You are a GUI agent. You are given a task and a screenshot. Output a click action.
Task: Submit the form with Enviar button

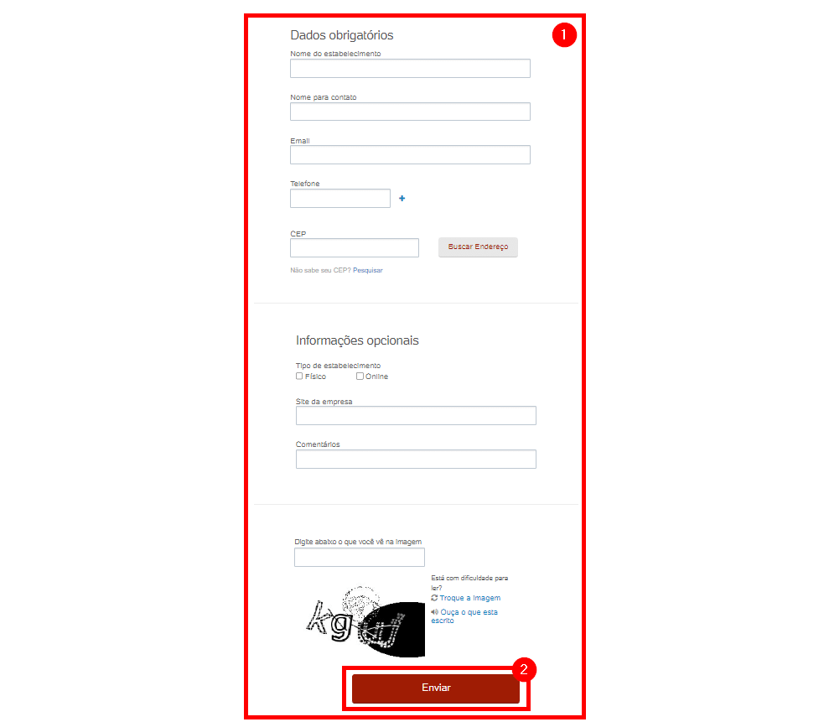coord(436,688)
